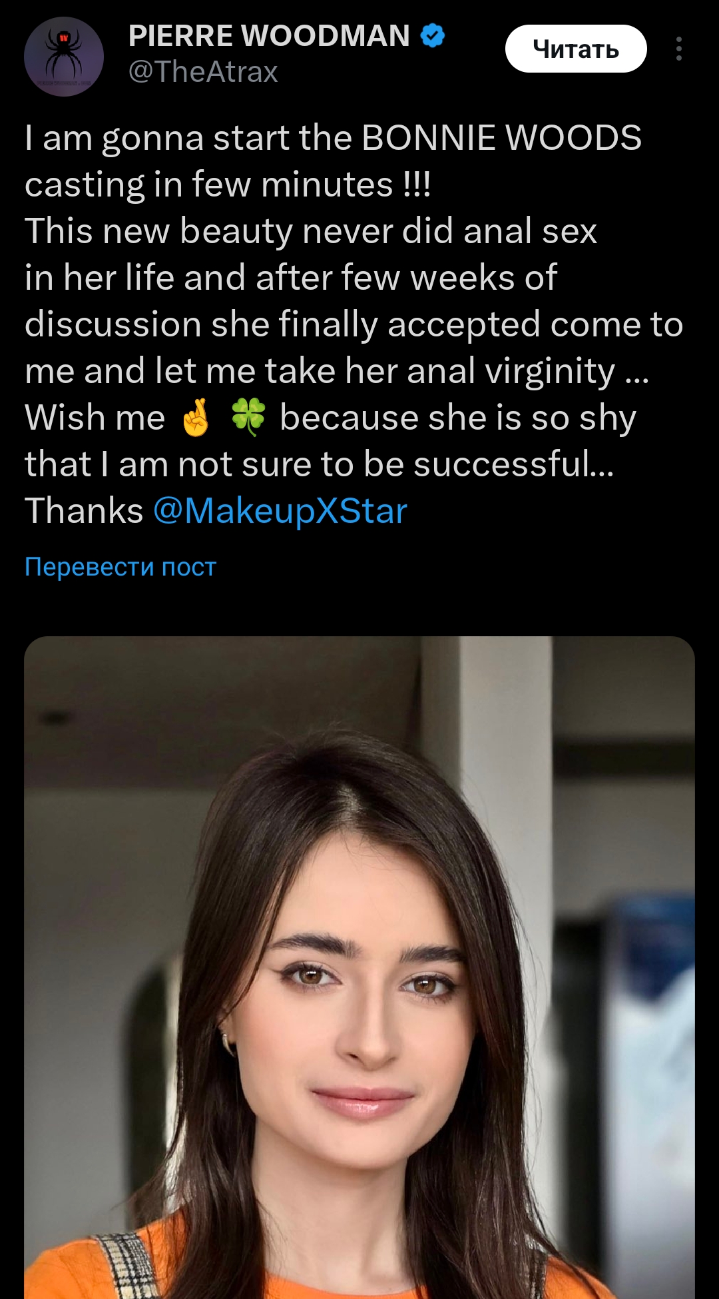The height and width of the screenshot is (1299, 719).
Task: Click the post's last text line ending successful
Action: tap(320, 464)
